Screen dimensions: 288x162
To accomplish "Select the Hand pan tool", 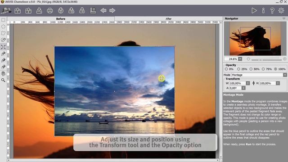I will [3, 74].
